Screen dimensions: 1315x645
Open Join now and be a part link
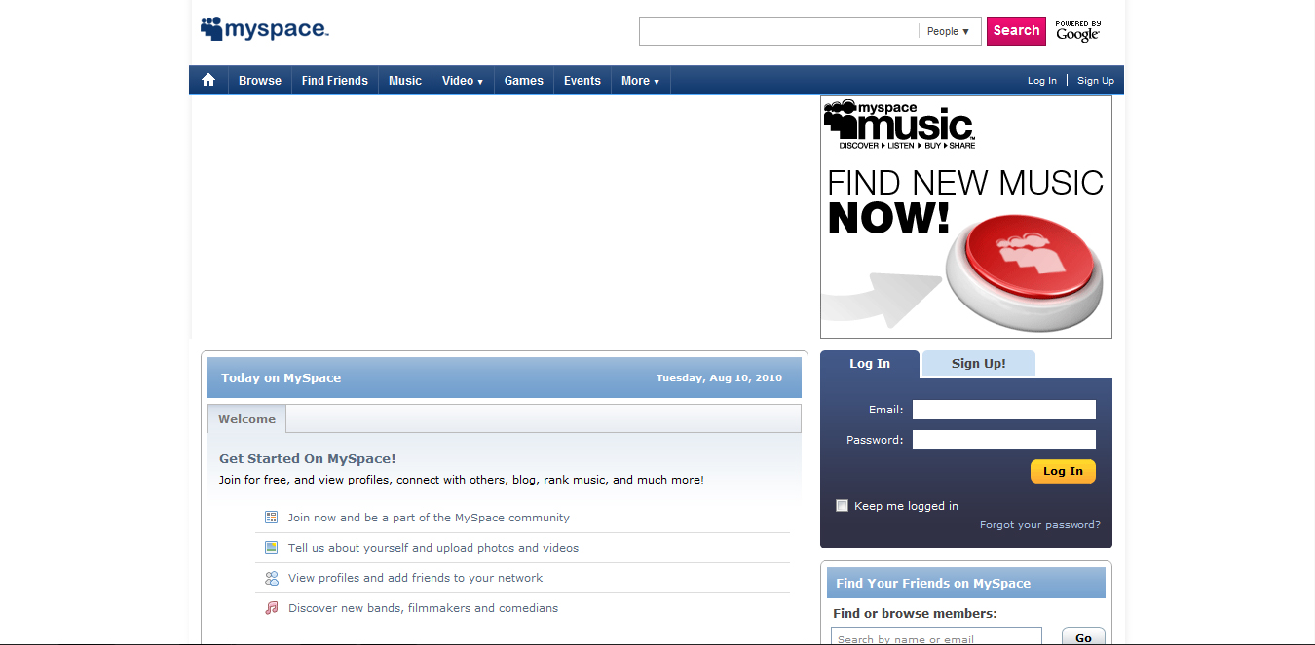click(429, 518)
